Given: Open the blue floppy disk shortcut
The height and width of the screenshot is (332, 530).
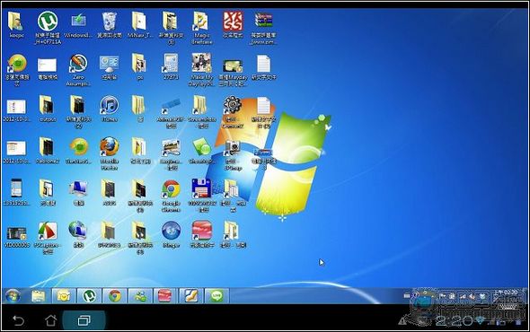Looking at the screenshot, I should [201, 188].
